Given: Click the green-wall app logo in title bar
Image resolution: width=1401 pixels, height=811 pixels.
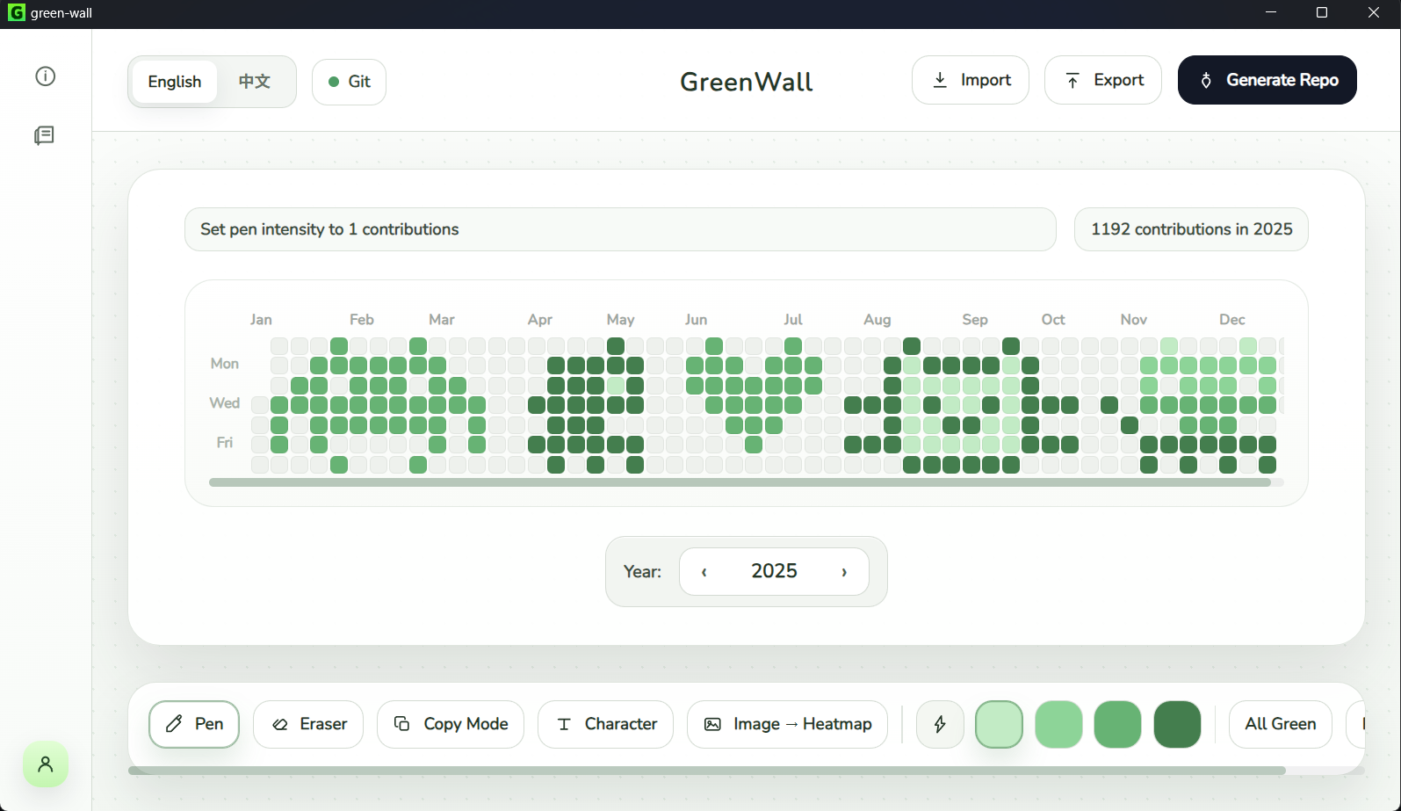Looking at the screenshot, I should pyautogui.click(x=16, y=13).
